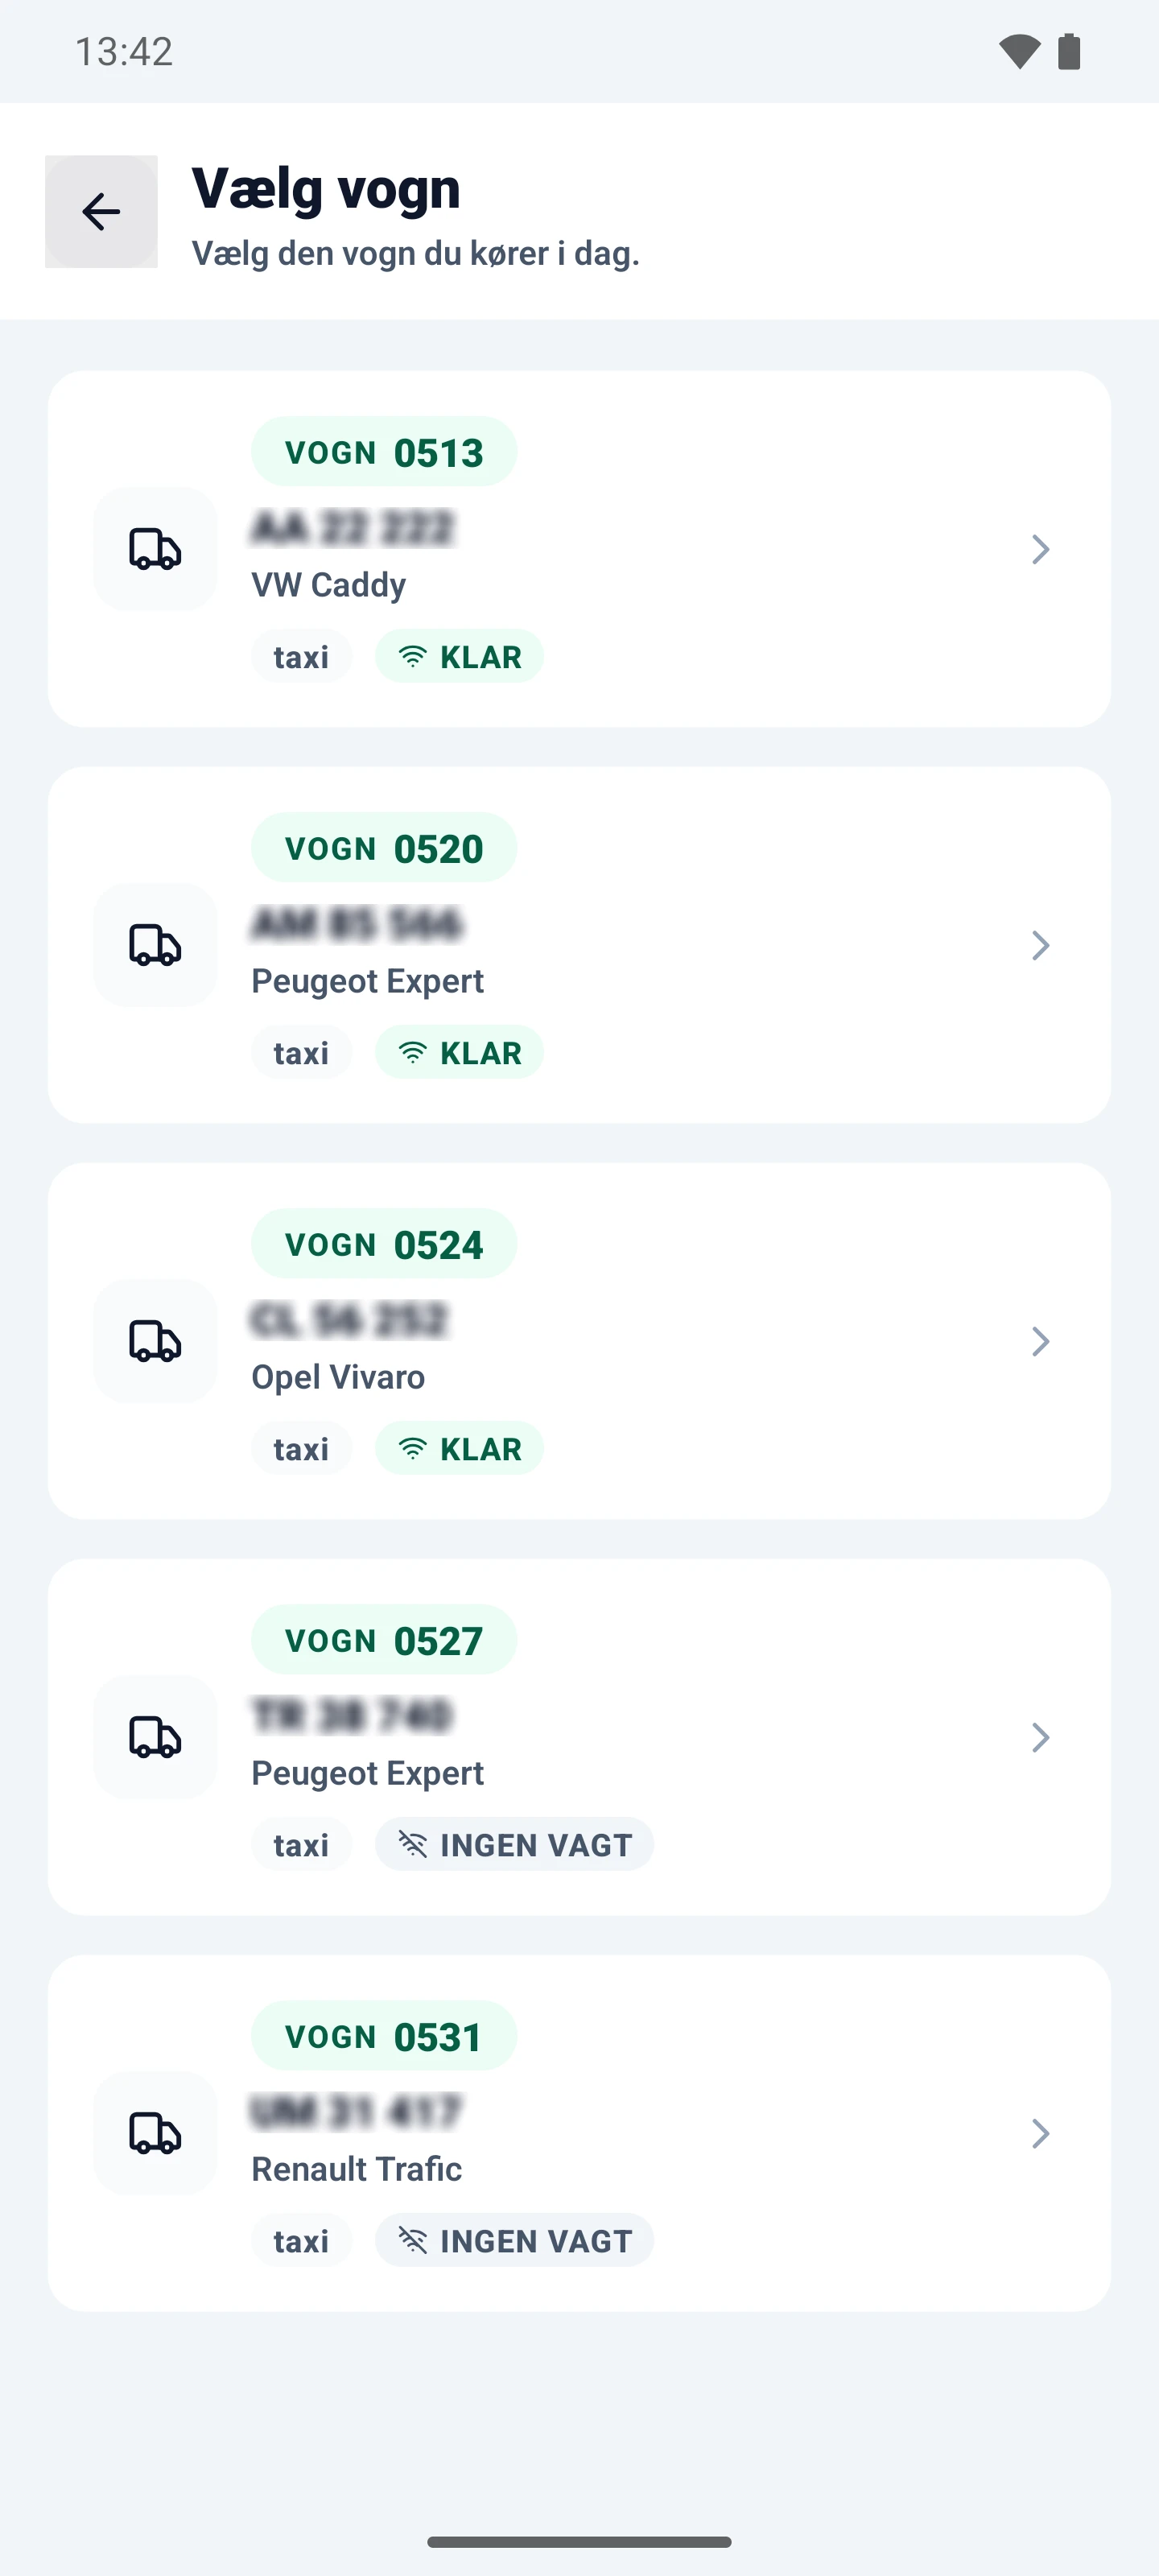Tap the battery icon in status bar
Screen dimensions: 1159x2576
click(x=1069, y=52)
